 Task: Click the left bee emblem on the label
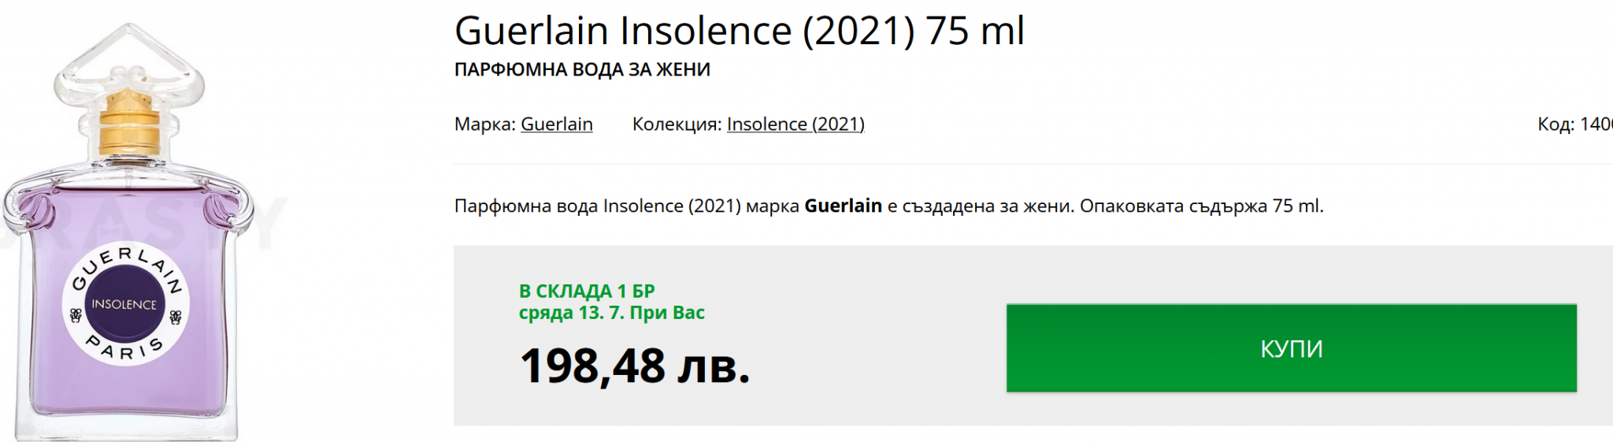[76, 316]
